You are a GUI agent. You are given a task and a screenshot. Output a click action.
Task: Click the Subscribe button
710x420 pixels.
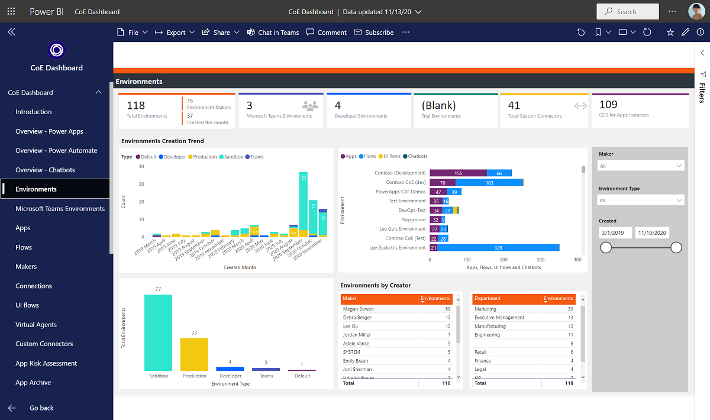[x=374, y=33]
